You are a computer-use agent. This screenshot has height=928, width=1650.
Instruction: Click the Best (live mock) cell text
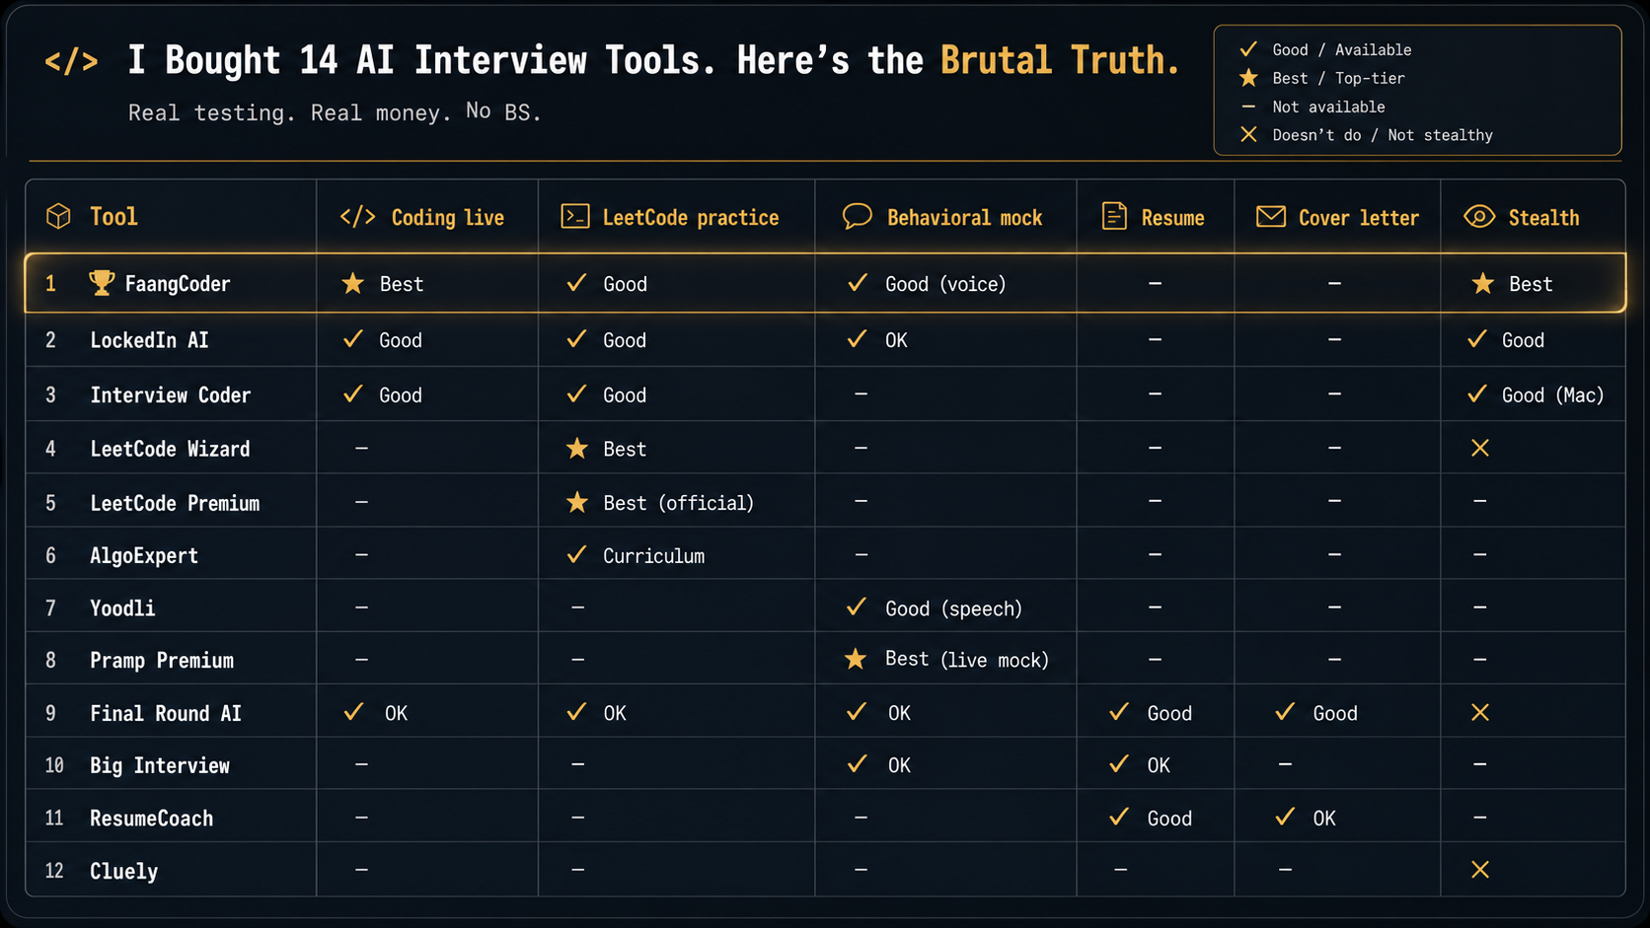[x=966, y=659]
